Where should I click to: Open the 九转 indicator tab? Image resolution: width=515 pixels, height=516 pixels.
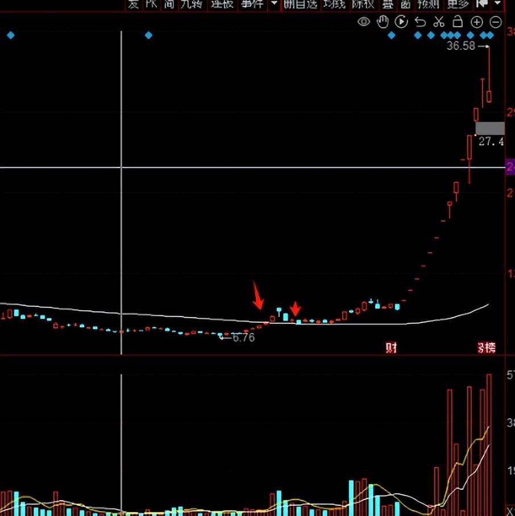pyautogui.click(x=191, y=4)
